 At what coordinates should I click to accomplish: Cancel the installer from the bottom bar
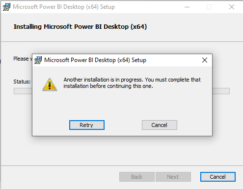218,177
